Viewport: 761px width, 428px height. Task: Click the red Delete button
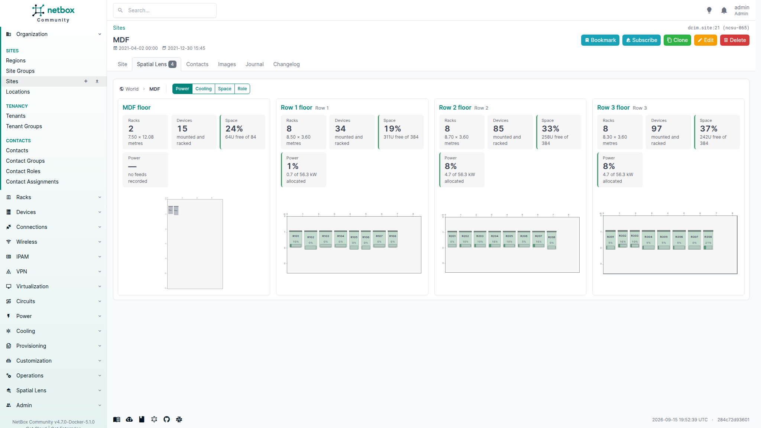click(x=735, y=40)
